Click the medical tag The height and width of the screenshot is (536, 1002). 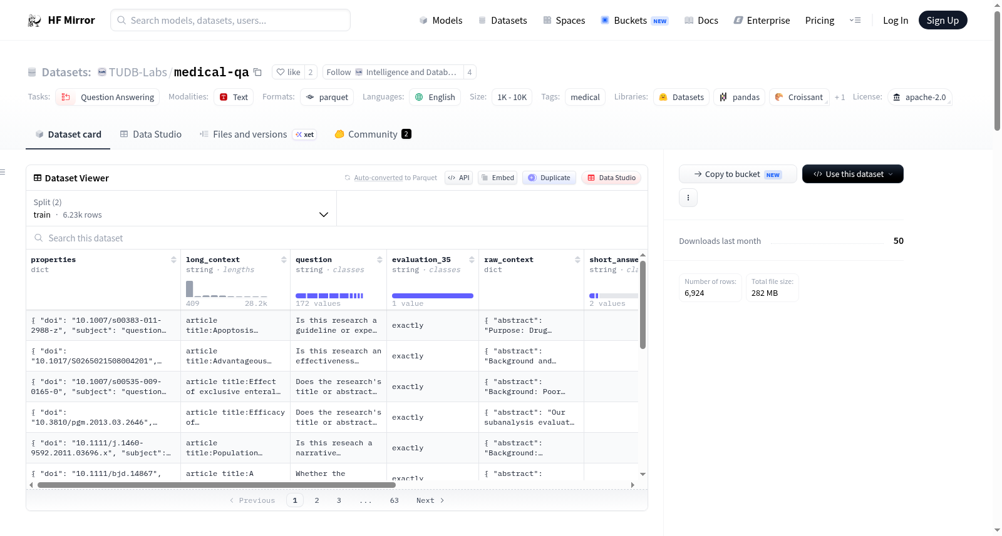(x=585, y=97)
